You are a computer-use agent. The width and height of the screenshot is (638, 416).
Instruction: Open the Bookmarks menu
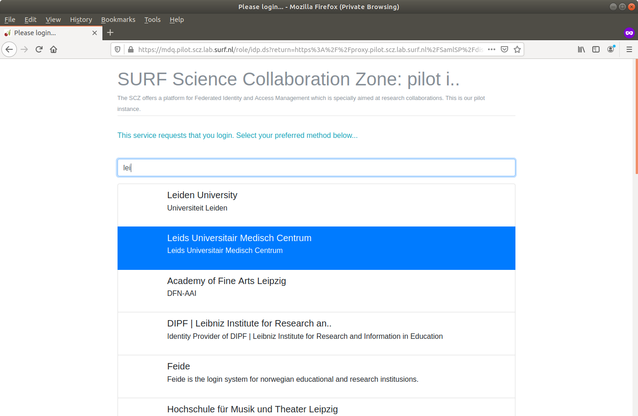[x=118, y=20]
